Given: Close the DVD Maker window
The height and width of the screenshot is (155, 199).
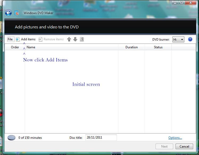Looking at the screenshot, I should 190,3.
